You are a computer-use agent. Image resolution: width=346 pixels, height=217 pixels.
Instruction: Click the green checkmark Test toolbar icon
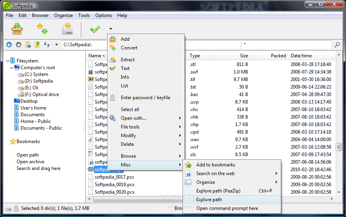(95, 29)
